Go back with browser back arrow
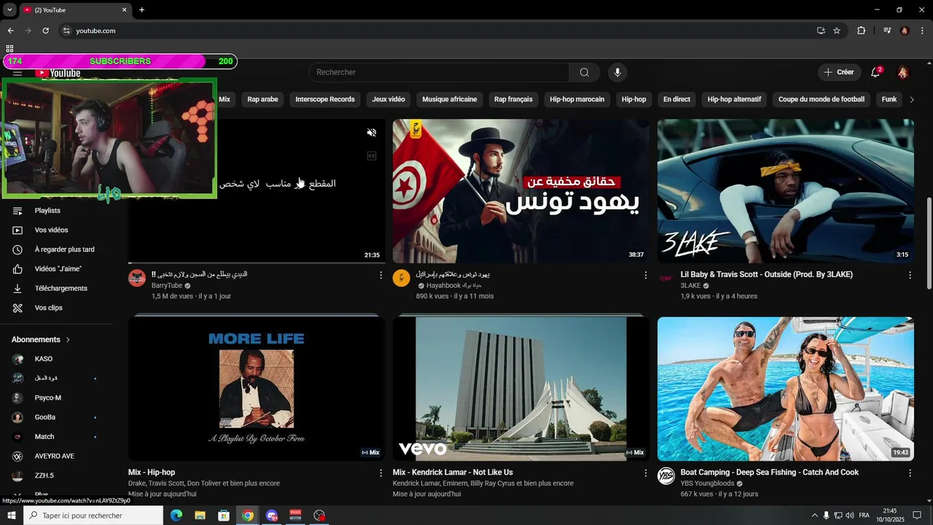Image resolution: width=933 pixels, height=525 pixels. pyautogui.click(x=10, y=31)
